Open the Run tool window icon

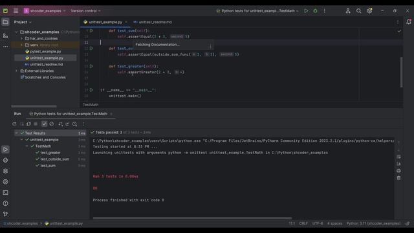[x=5, y=150]
